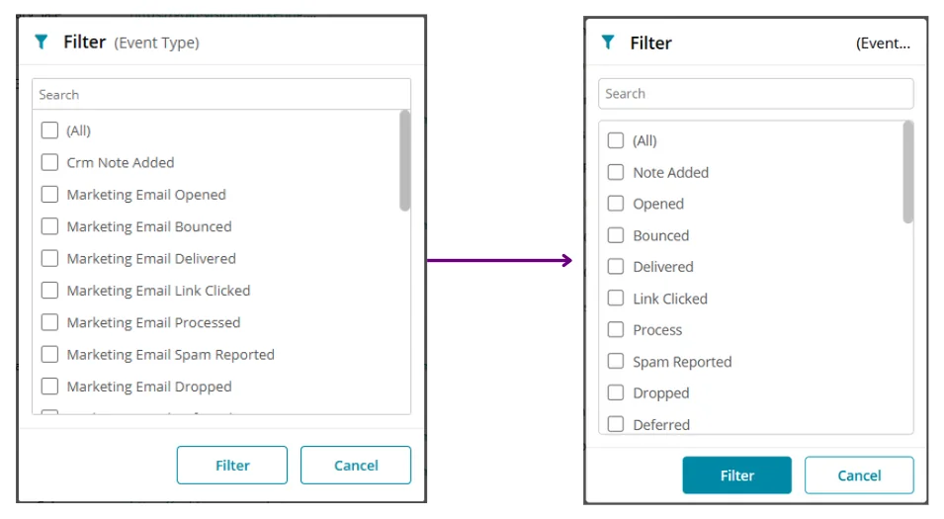
Task: Click the funnel icon in the left Filter dialog
Action: (x=41, y=43)
